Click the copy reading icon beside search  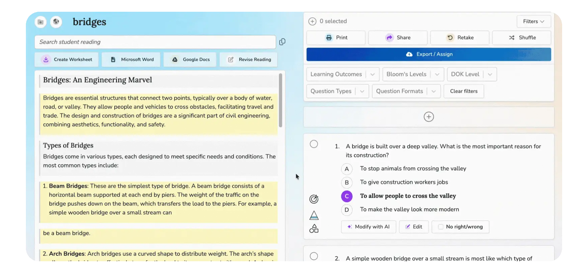click(x=282, y=42)
